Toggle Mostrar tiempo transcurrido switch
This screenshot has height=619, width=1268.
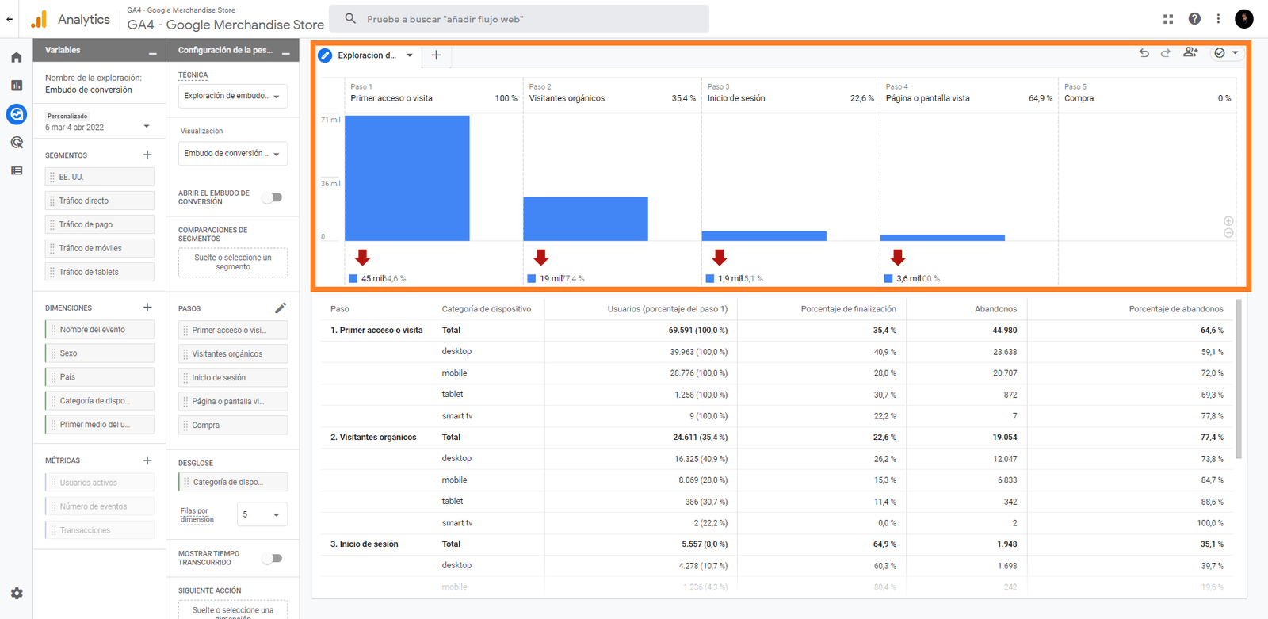tap(273, 558)
